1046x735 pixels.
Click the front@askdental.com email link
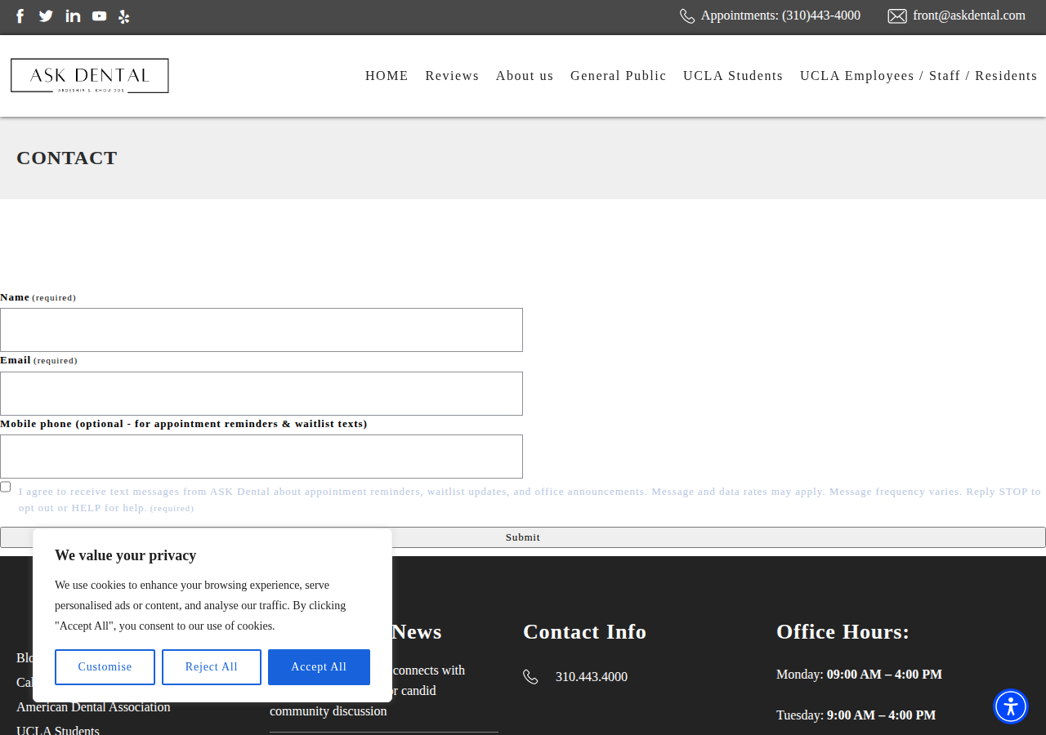click(x=969, y=16)
